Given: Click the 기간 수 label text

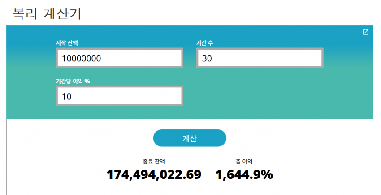Looking at the screenshot, I should coord(204,43).
